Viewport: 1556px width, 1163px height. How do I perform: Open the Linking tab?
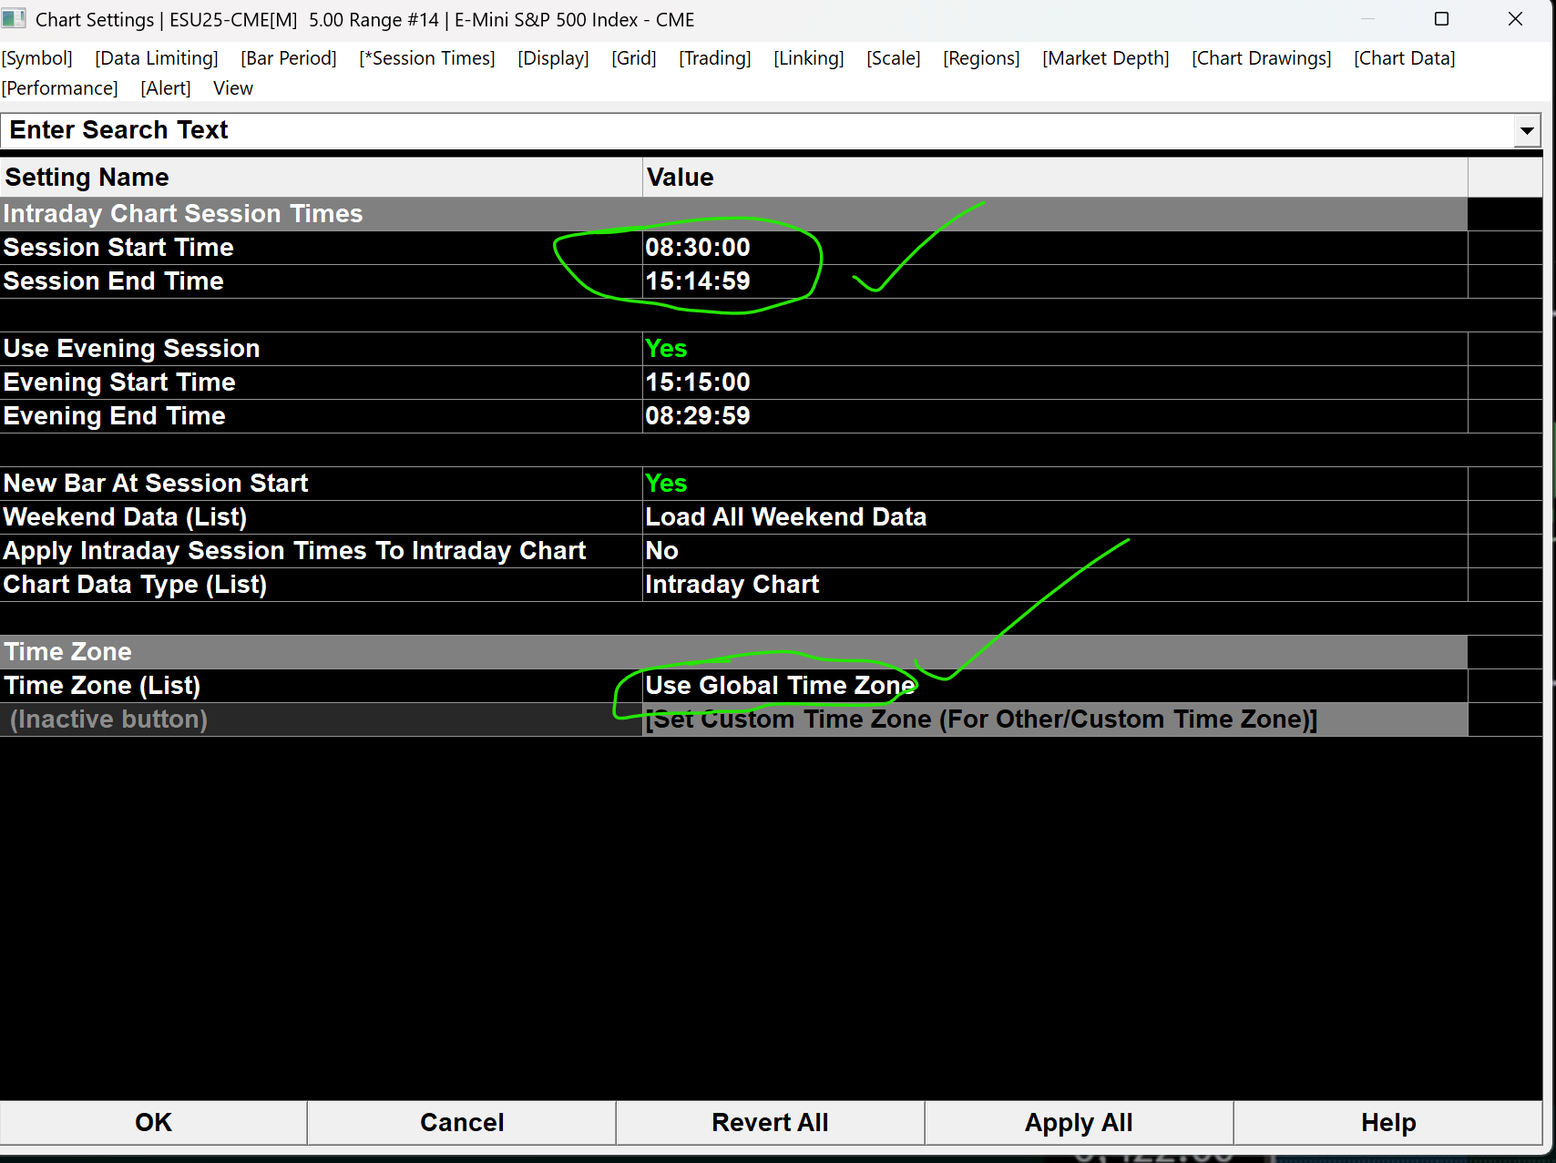[809, 58]
